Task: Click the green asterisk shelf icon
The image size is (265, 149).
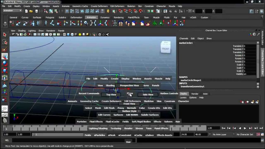Action: (x=155, y=23)
